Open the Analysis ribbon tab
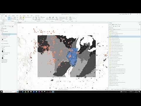The width and height of the screenshot is (141, 106). pyautogui.click(x=13, y=16)
